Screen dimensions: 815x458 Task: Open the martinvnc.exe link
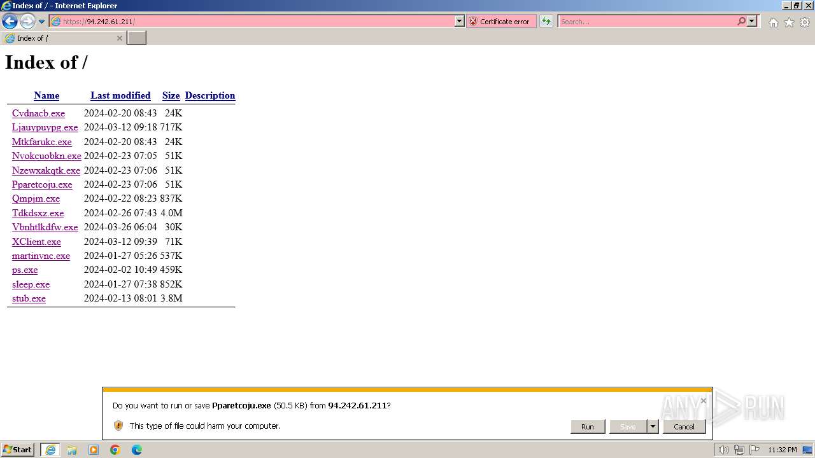(41, 256)
